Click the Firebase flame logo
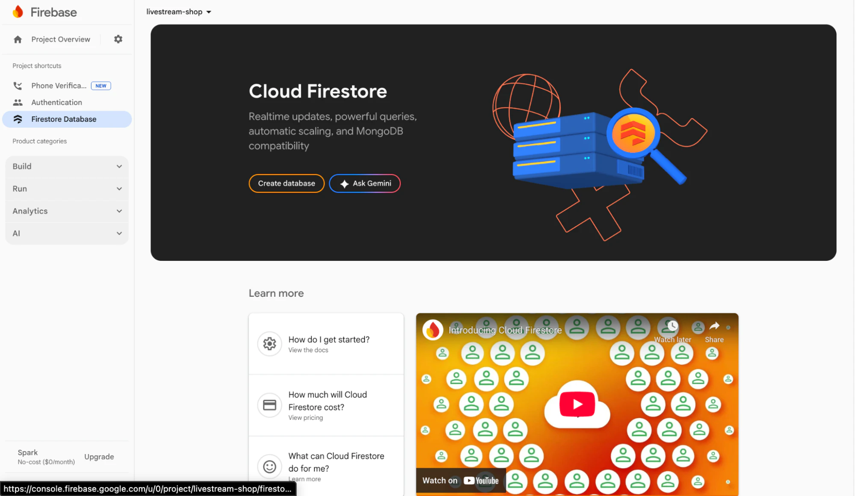The image size is (855, 496). (x=18, y=12)
